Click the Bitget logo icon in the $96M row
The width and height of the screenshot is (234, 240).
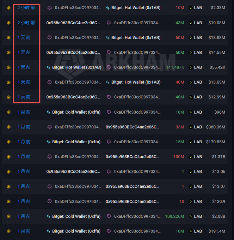click(x=48, y=112)
